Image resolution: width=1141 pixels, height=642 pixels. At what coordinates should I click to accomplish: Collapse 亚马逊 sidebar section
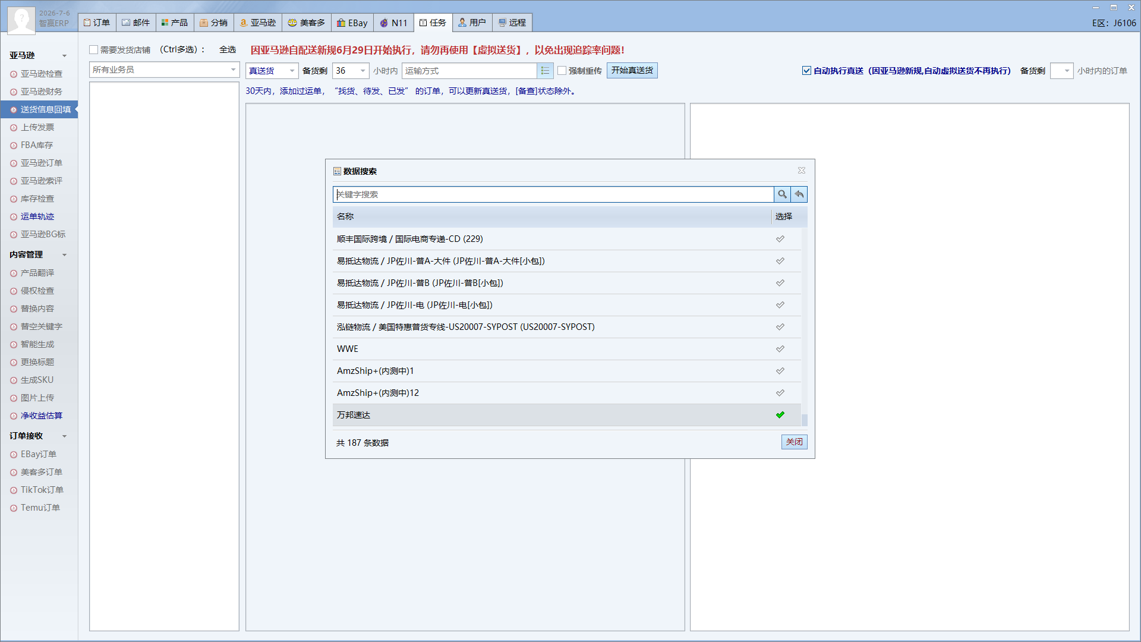pos(65,56)
